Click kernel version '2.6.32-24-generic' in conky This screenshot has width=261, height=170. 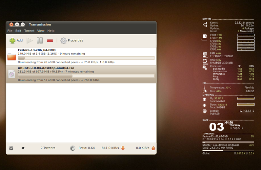[244, 23]
